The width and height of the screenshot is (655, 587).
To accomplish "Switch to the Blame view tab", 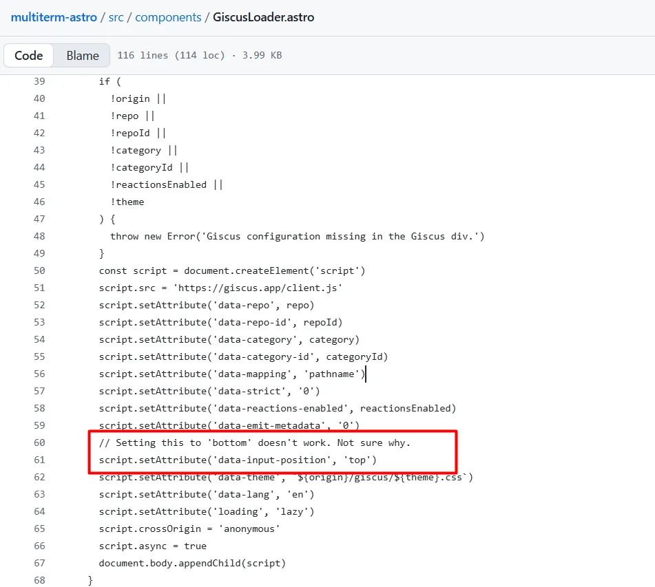I will click(83, 56).
